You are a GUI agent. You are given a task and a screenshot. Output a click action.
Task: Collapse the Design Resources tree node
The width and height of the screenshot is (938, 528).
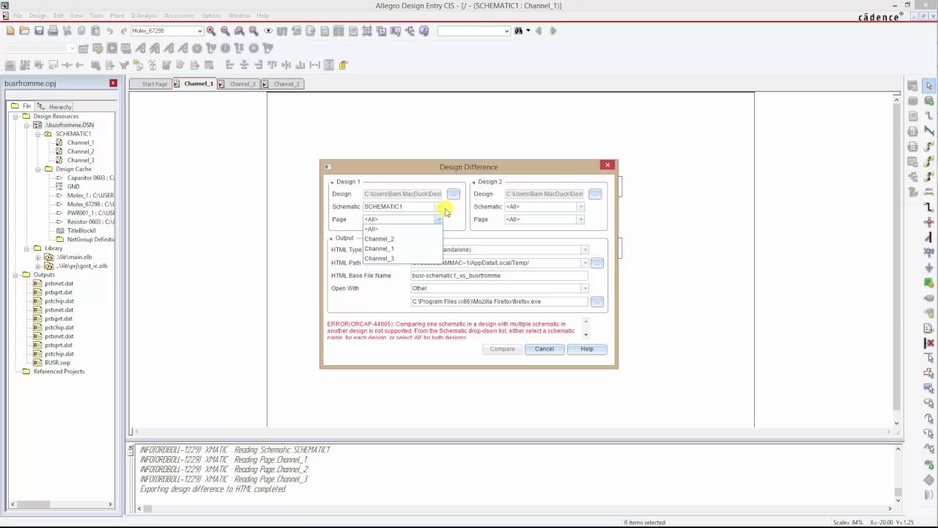tap(15, 116)
